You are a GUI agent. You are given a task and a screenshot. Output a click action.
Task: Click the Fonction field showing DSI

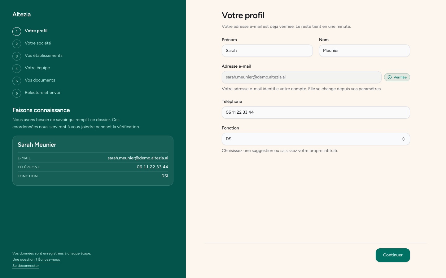(316, 139)
